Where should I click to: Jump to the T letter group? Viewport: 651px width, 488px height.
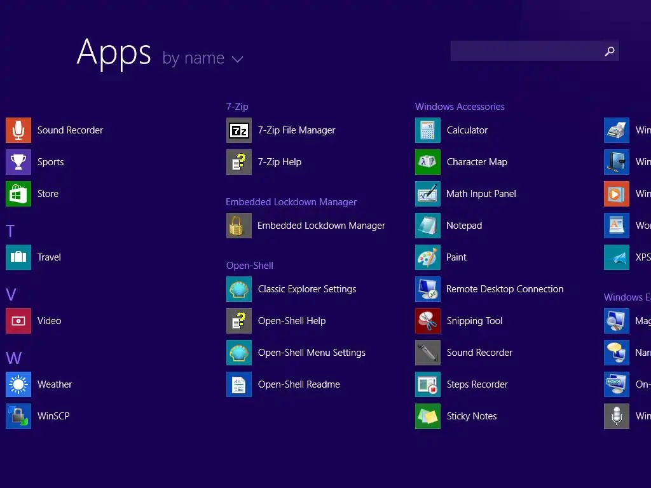[x=10, y=231]
